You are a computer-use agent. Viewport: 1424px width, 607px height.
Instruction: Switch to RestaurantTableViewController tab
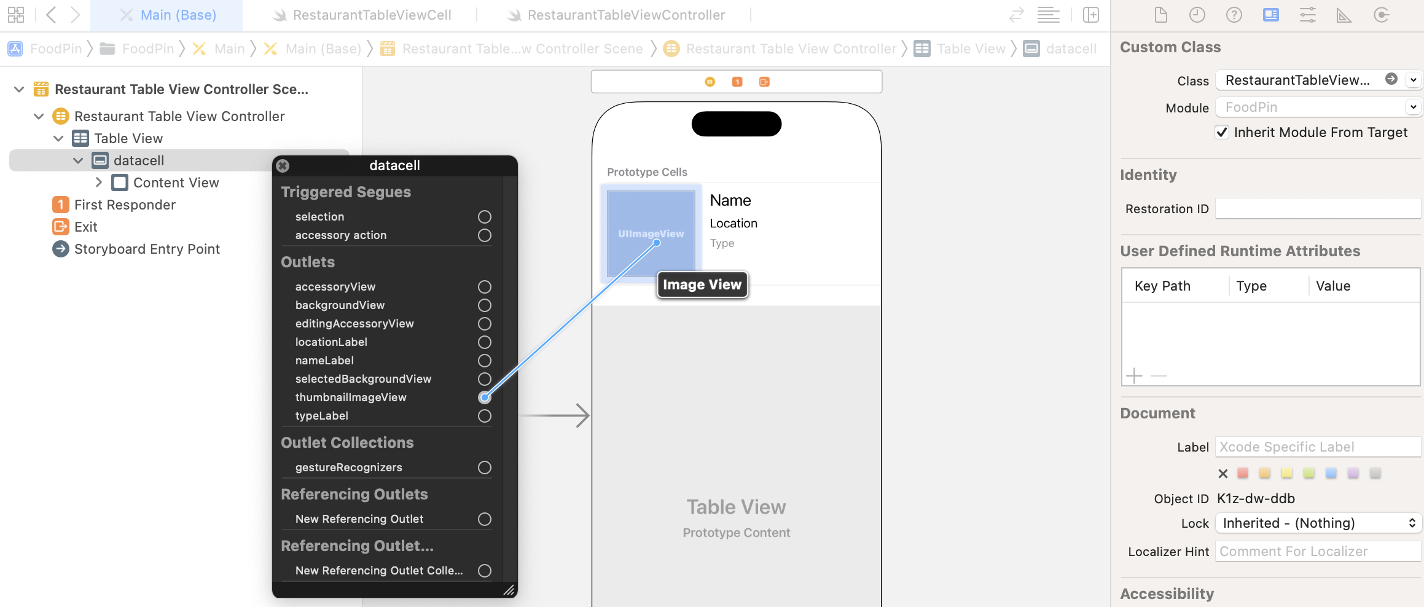(625, 15)
